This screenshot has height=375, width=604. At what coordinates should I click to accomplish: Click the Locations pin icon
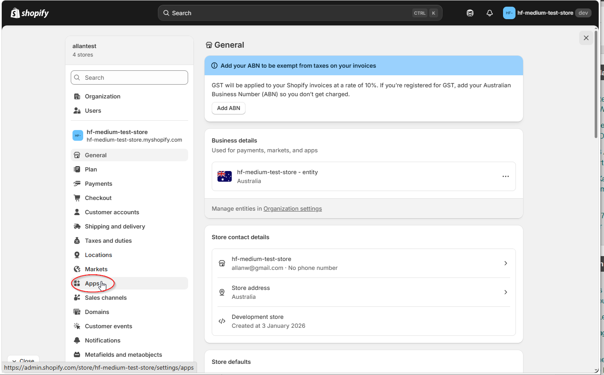click(77, 255)
